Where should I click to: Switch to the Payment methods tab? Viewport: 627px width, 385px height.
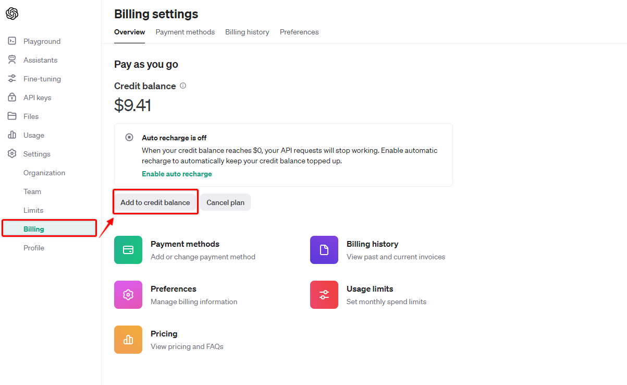[185, 32]
